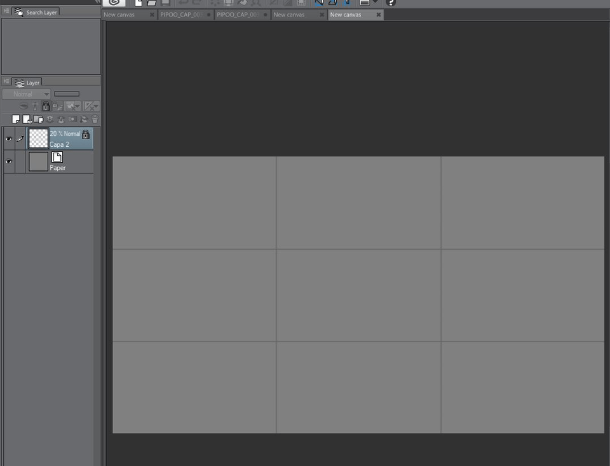Open the Normal blending mode dropdown
This screenshot has width=610, height=466.
click(27, 94)
